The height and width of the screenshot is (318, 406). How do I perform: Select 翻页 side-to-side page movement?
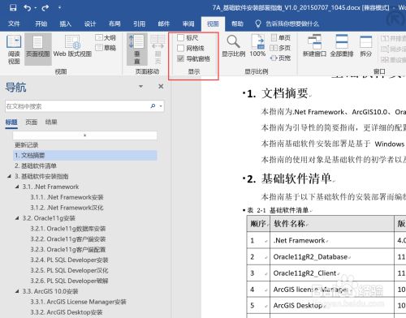pos(158,49)
